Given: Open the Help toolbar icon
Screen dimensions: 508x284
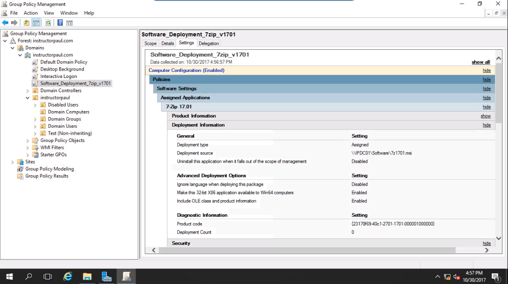Looking at the screenshot, I should 60,23.
